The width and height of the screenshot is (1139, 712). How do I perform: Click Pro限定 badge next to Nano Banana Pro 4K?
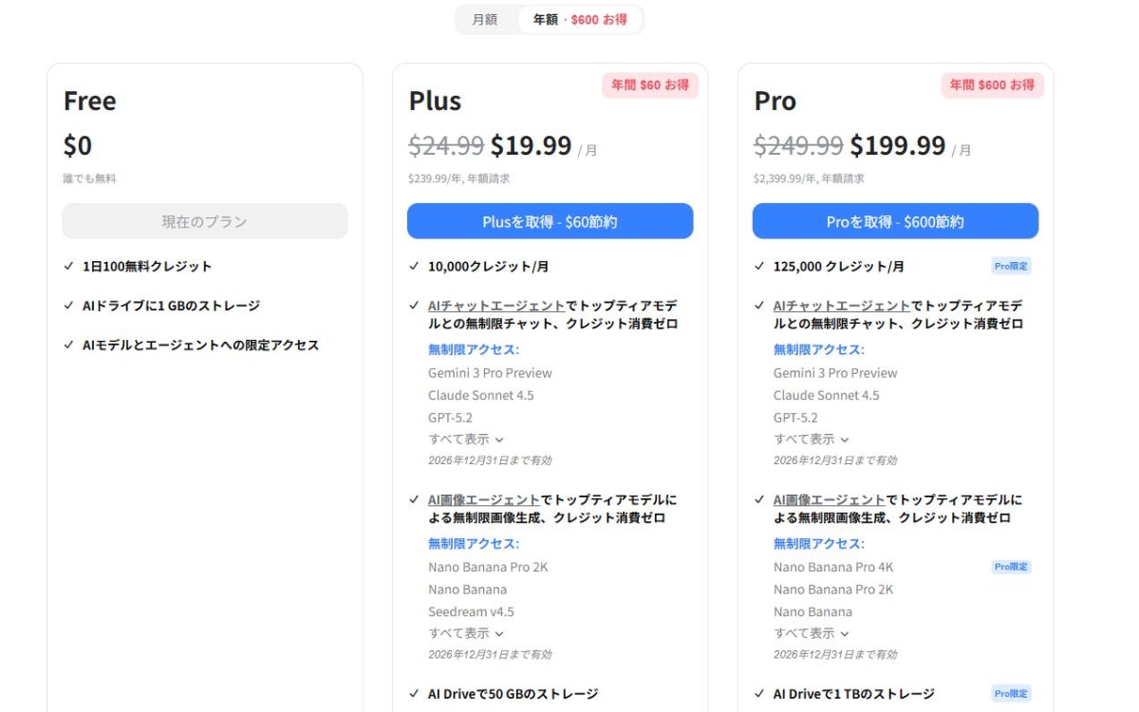[1011, 567]
